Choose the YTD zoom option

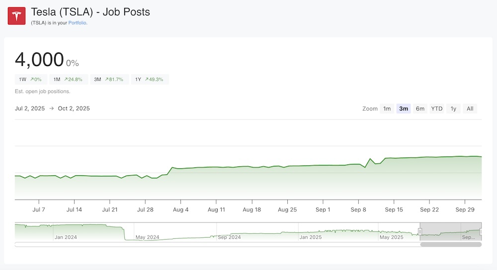[437, 108]
